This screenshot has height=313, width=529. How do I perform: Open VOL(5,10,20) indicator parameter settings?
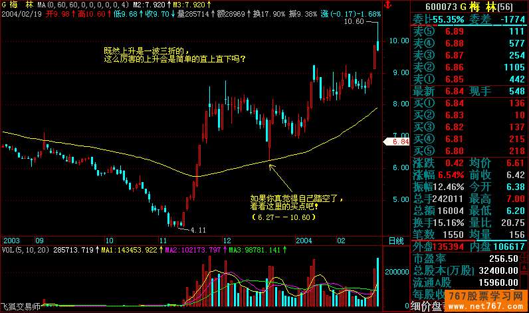point(27,250)
